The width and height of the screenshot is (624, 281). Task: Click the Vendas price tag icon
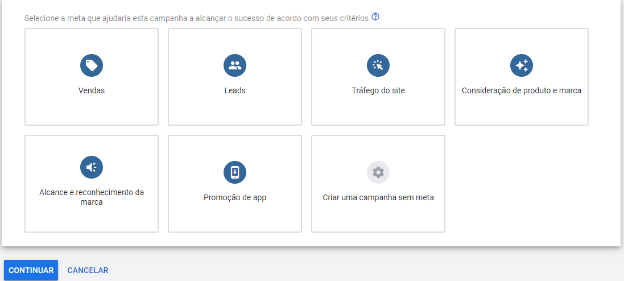pos(92,65)
